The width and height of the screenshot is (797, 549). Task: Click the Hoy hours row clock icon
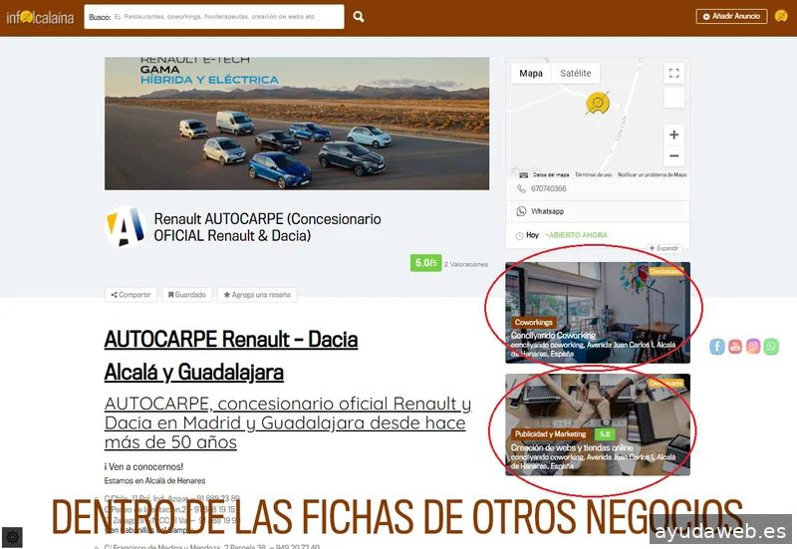click(519, 236)
